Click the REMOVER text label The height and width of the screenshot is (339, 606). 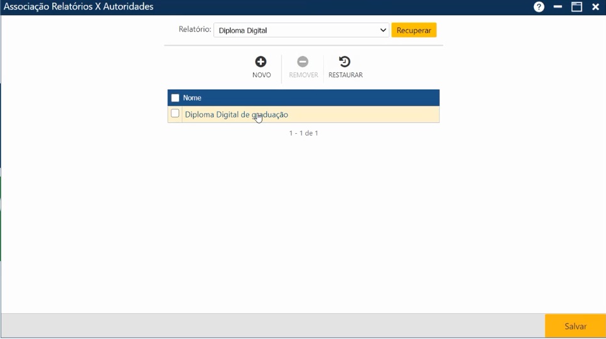pyautogui.click(x=303, y=75)
